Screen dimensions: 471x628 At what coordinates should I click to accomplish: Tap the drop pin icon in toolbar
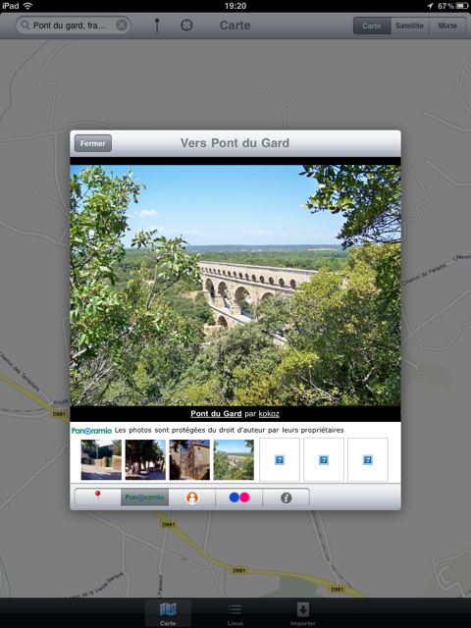[x=157, y=26]
